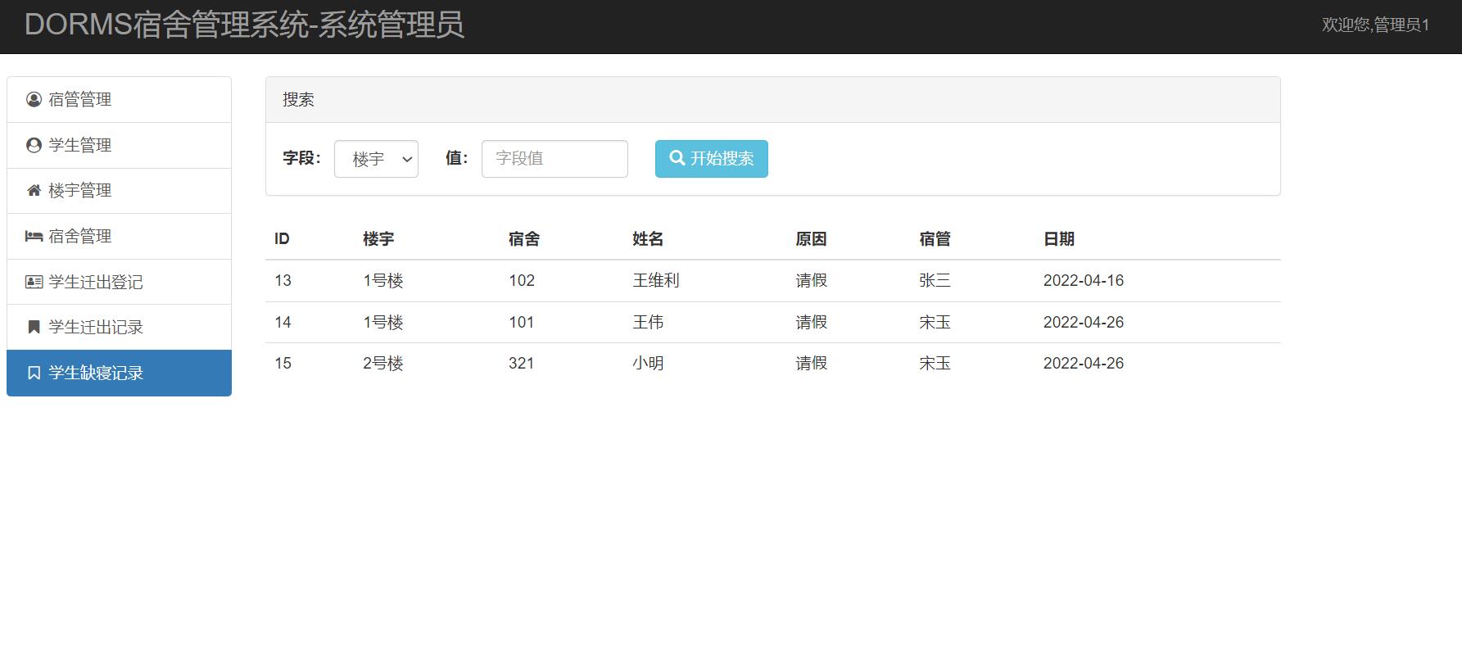Click 宋玉 in the 小明 row
This screenshot has width=1462, height=661.
pyautogui.click(x=935, y=364)
